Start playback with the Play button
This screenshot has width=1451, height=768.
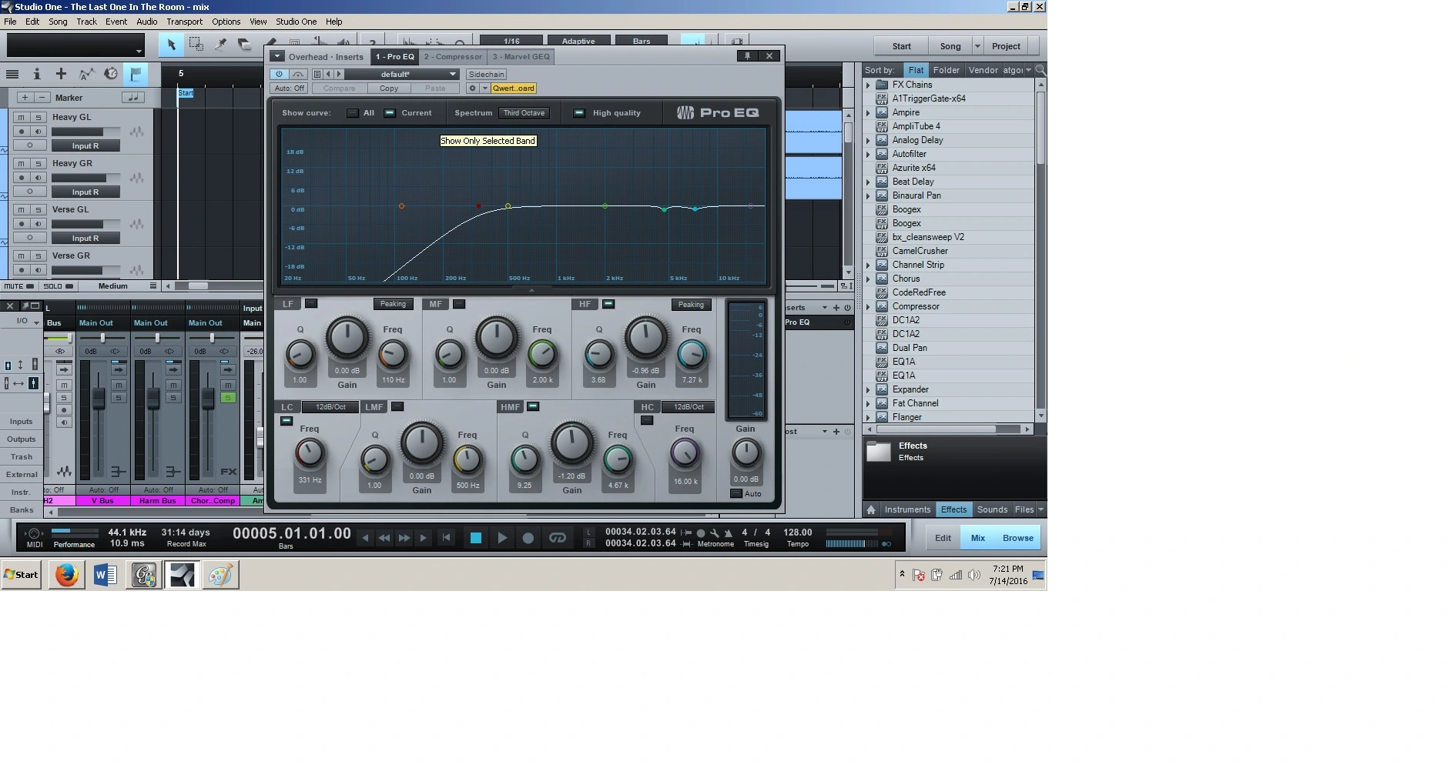click(501, 538)
